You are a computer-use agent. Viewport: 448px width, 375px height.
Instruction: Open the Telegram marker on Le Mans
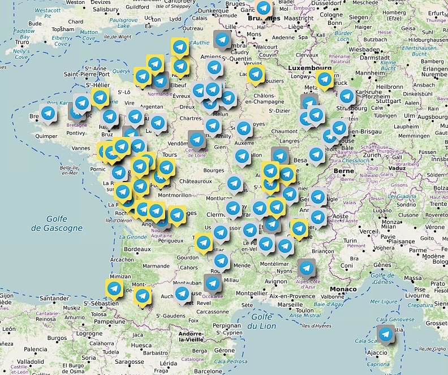158,124
